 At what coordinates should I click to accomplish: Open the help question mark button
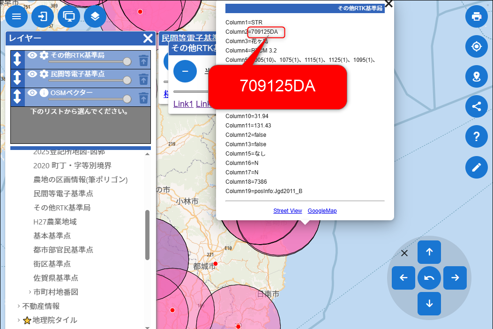pos(477,136)
